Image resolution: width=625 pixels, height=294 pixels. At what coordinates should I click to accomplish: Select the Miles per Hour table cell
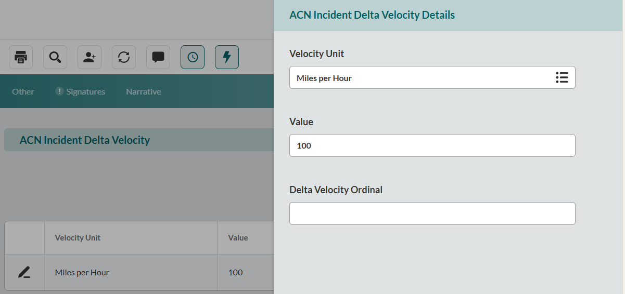click(x=82, y=273)
